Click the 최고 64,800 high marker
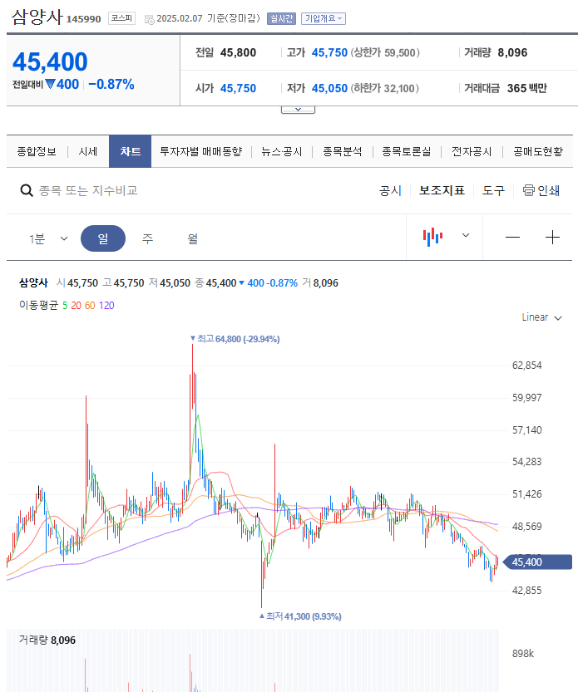The height and width of the screenshot is (692, 578). tap(235, 339)
